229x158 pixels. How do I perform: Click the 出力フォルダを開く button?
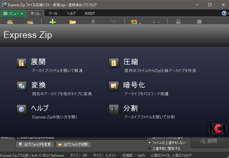point(73,144)
